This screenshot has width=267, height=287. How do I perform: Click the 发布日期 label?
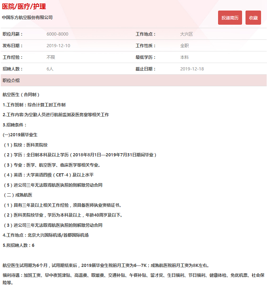(x=12, y=45)
